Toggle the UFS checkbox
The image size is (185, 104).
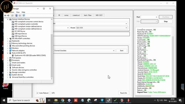pos(50,93)
